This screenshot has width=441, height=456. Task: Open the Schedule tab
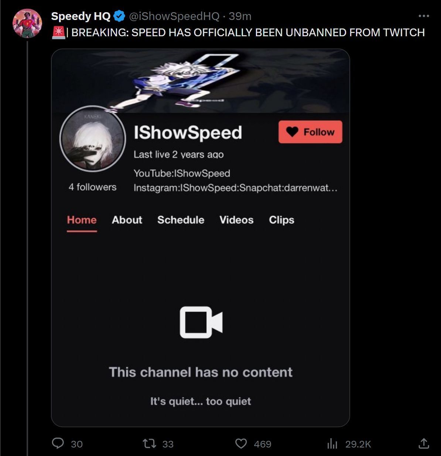[181, 220]
